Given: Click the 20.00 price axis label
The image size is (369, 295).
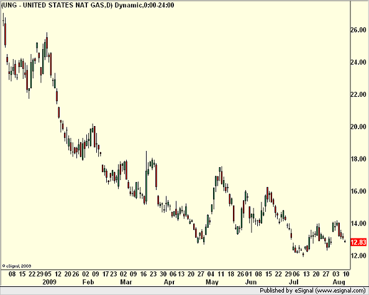Looking at the screenshot, I should (358, 127).
